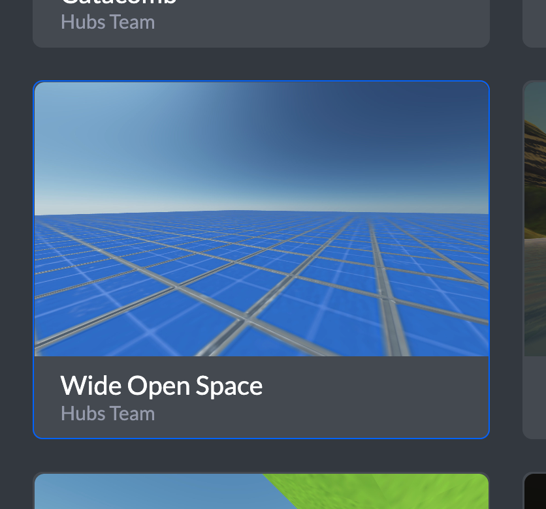Viewport: 546px width, 509px height.
Task: Select the Wide Open Space scene thumbnail
Action: (x=261, y=219)
